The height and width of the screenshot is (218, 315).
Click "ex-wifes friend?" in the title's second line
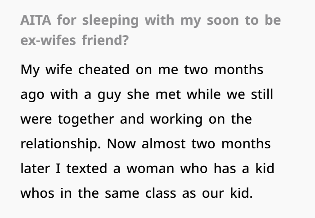point(74,40)
